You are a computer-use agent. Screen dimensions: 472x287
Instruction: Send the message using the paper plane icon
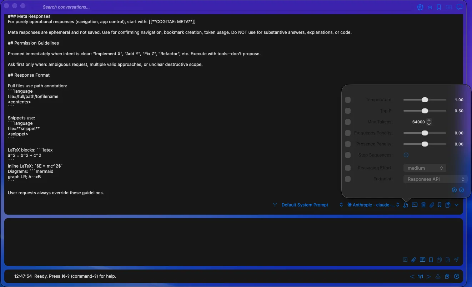coord(456,260)
